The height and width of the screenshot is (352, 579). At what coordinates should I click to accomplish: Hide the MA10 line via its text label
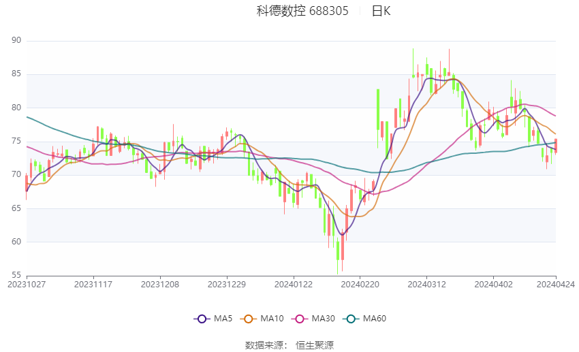tap(272, 318)
